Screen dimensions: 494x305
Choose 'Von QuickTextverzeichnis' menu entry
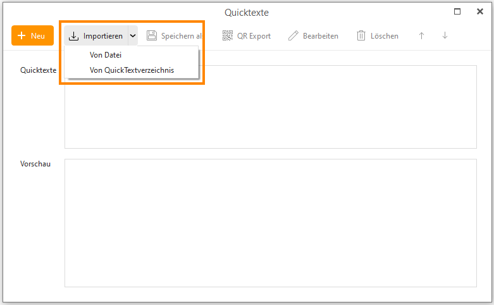tap(132, 70)
